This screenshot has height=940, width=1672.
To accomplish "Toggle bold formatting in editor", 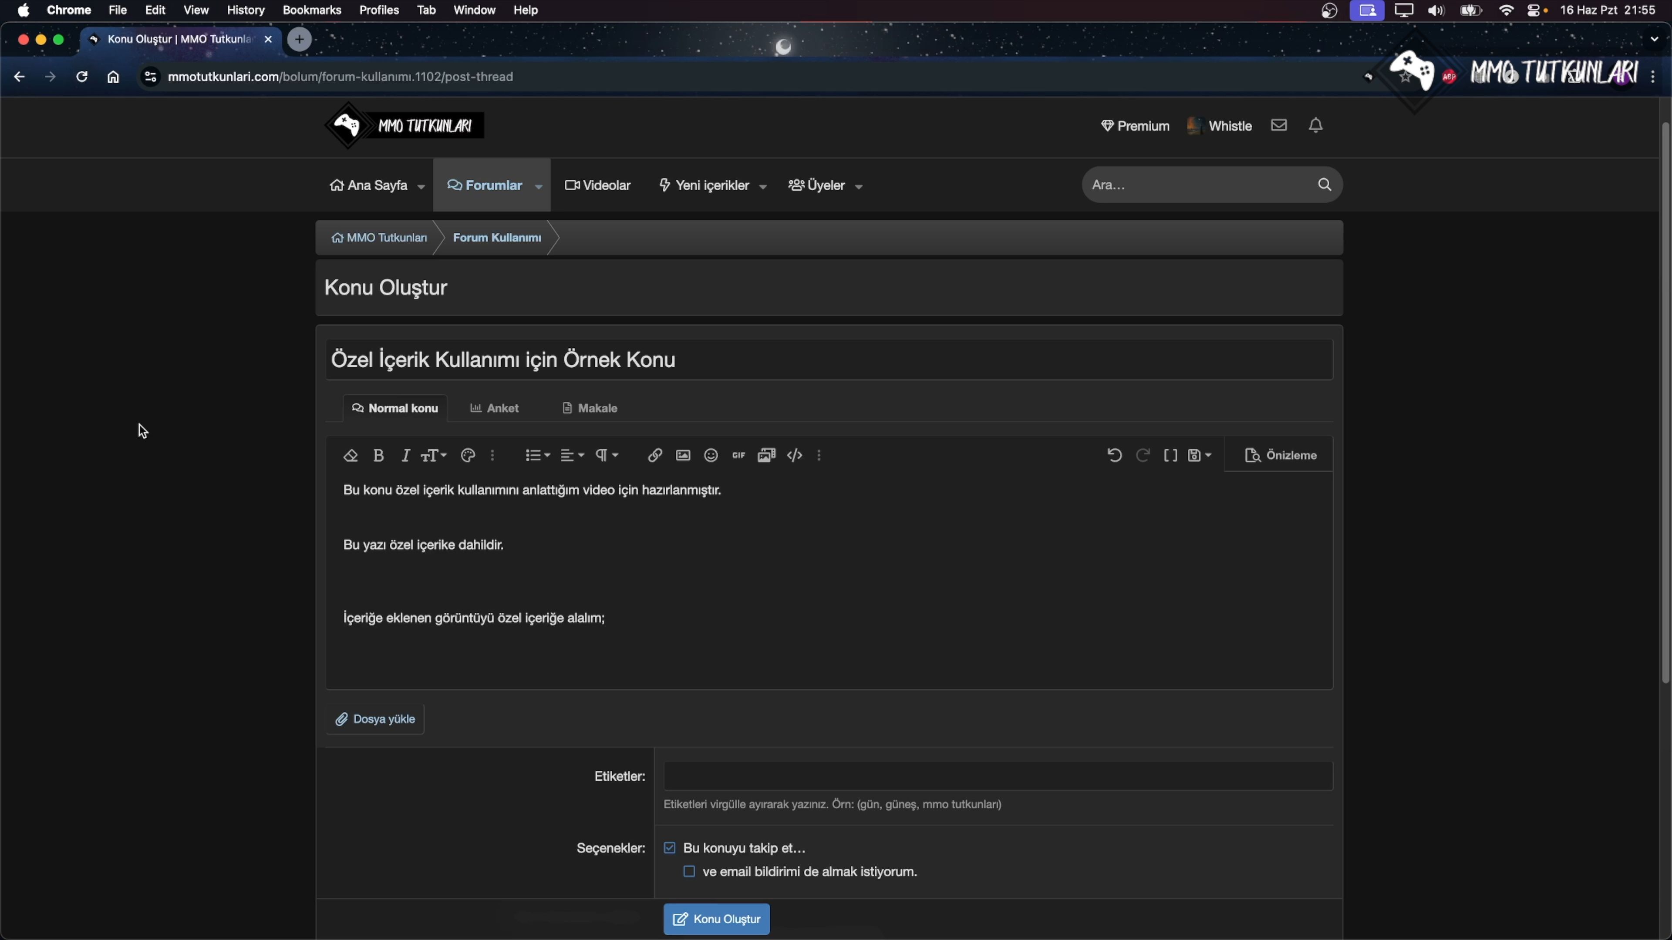I will tap(379, 455).
